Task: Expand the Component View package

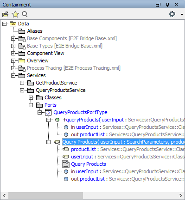Action: pyautogui.click(x=13, y=53)
